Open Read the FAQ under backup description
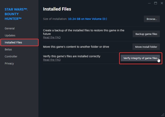Image resolution: width=165 pixels, height=117 pixels. (52, 37)
